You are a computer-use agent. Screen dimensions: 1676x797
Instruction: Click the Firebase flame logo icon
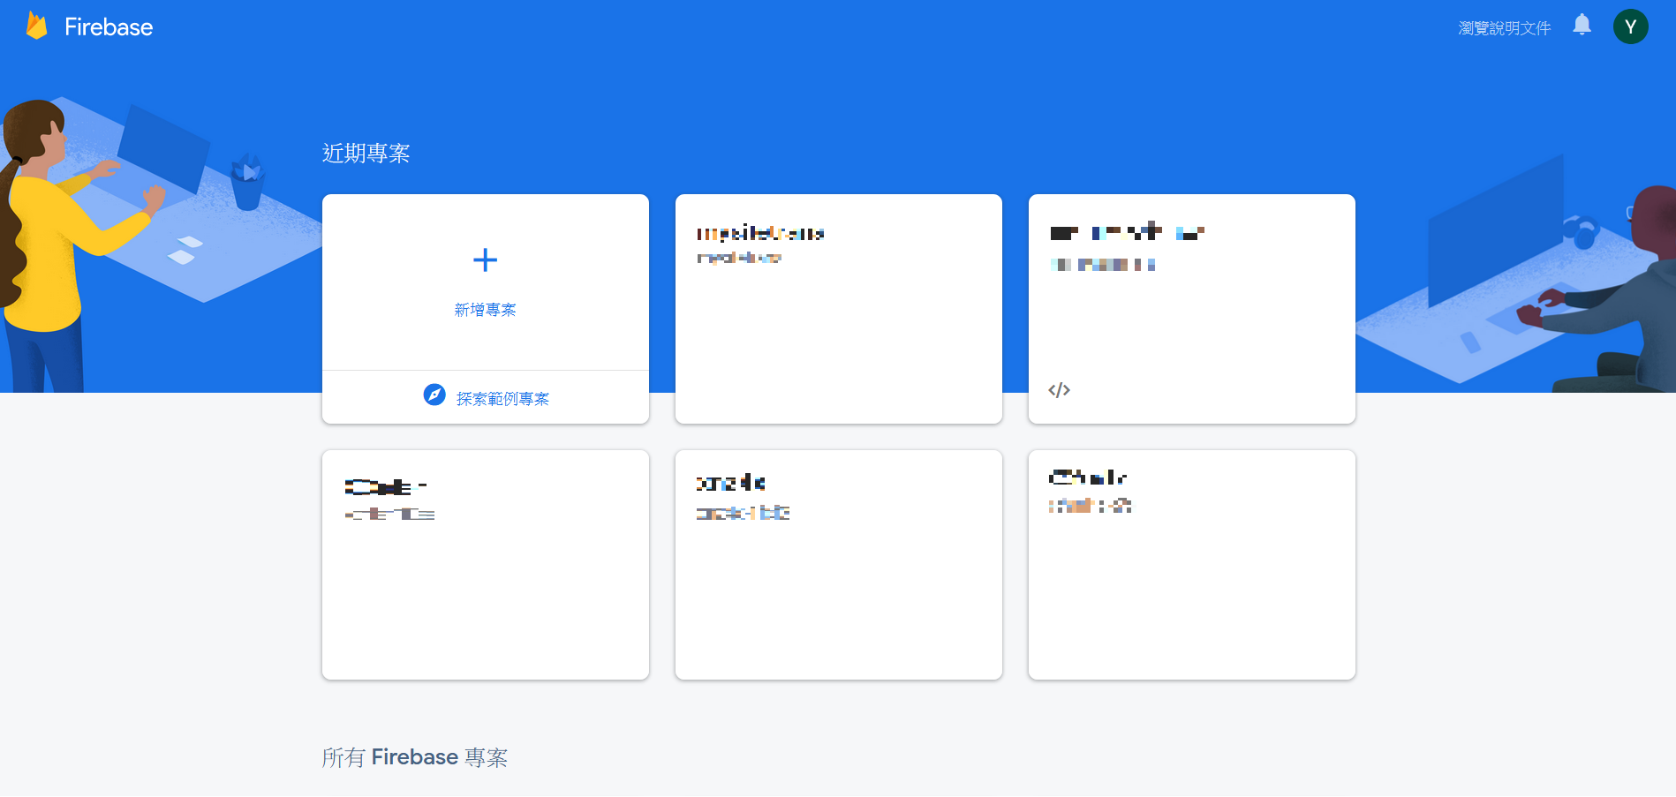[x=36, y=26]
